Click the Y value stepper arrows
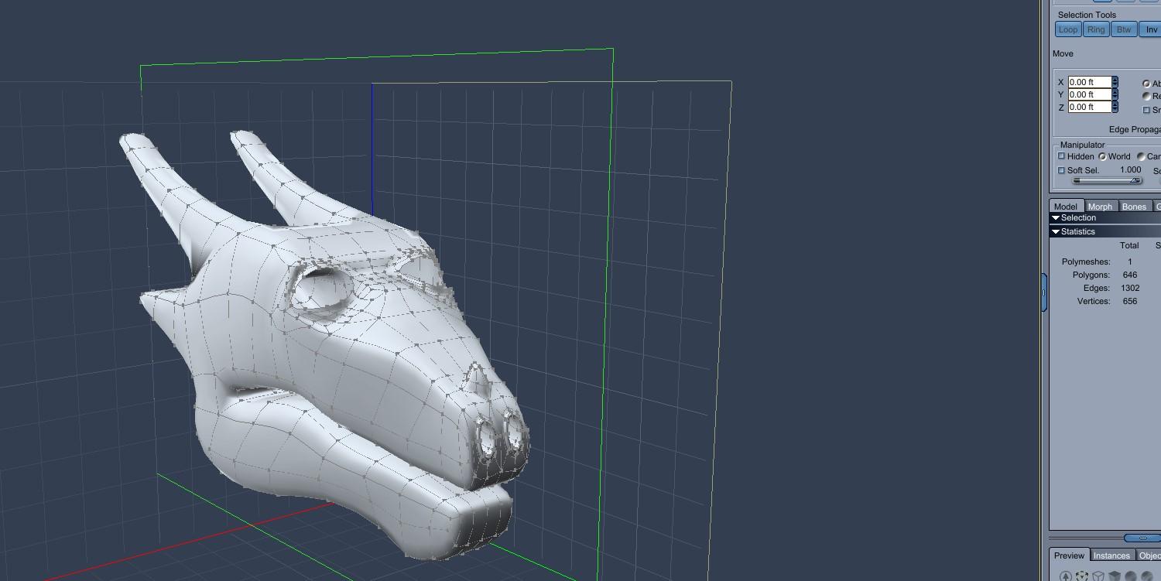The width and height of the screenshot is (1161, 581). (x=1115, y=94)
